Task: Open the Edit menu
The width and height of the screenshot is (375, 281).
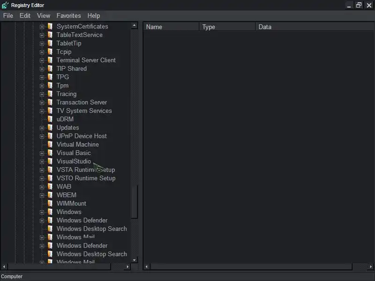Action: point(25,16)
